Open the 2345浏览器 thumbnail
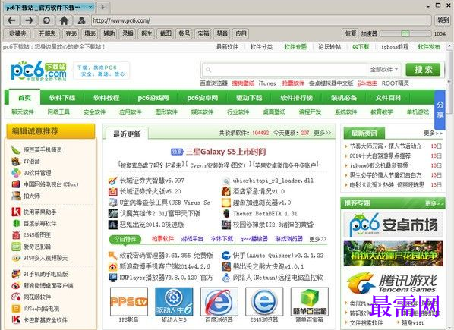The image size is (454, 330). [x=264, y=302]
